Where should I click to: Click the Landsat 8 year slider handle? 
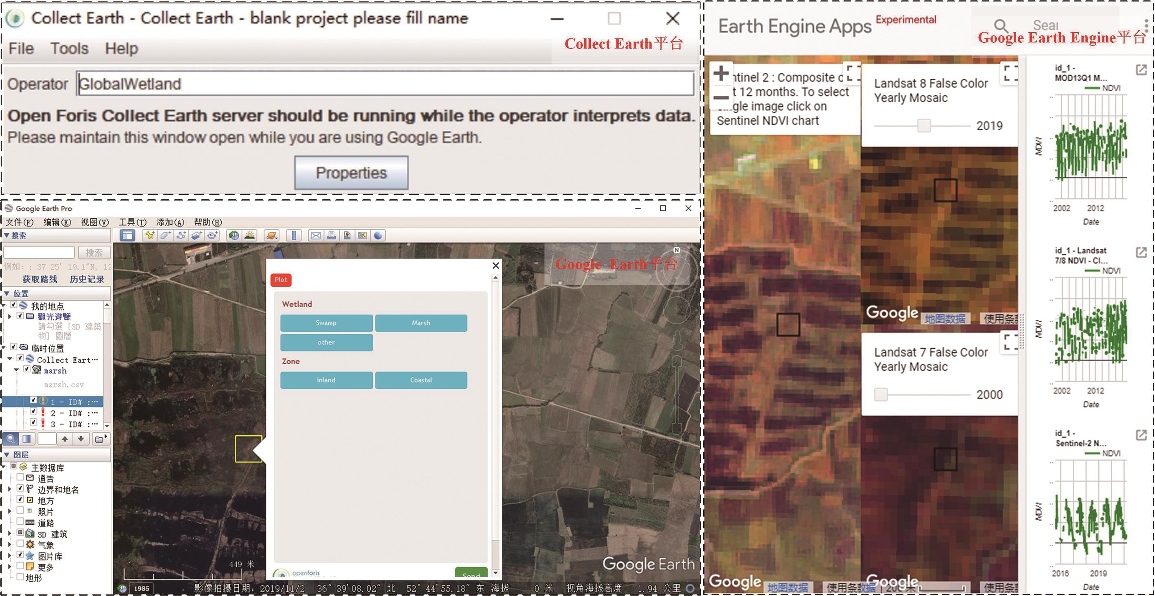click(924, 125)
